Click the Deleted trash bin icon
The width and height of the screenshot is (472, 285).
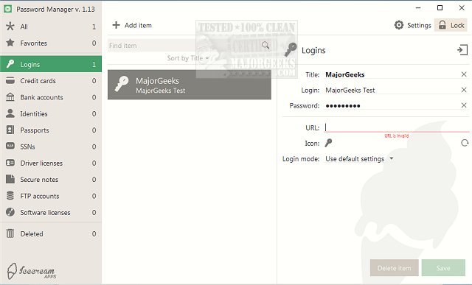[10, 233]
